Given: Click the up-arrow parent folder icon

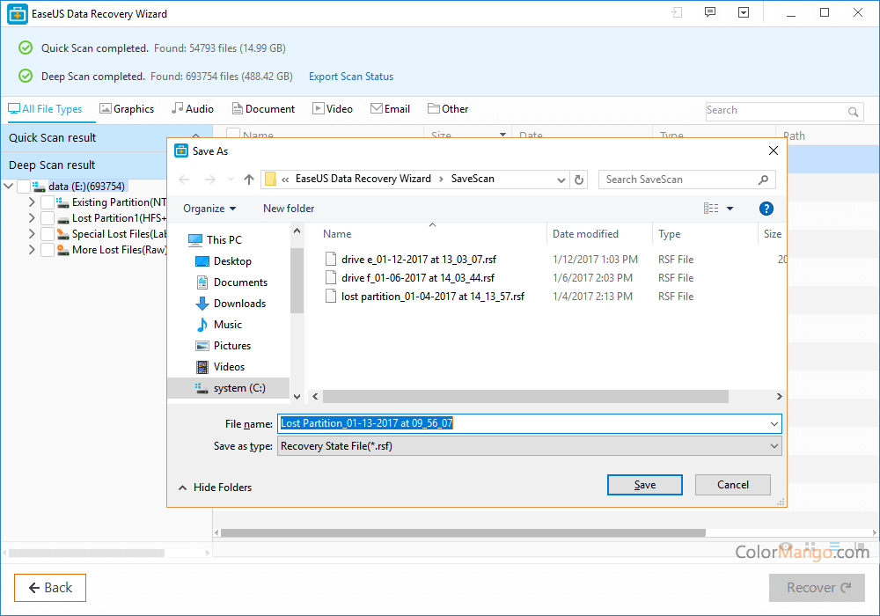Looking at the screenshot, I should pos(249,180).
